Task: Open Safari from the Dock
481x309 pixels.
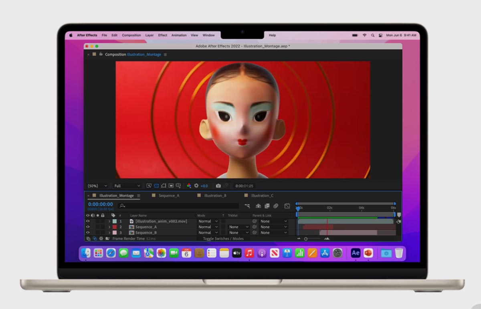Action: point(111,253)
